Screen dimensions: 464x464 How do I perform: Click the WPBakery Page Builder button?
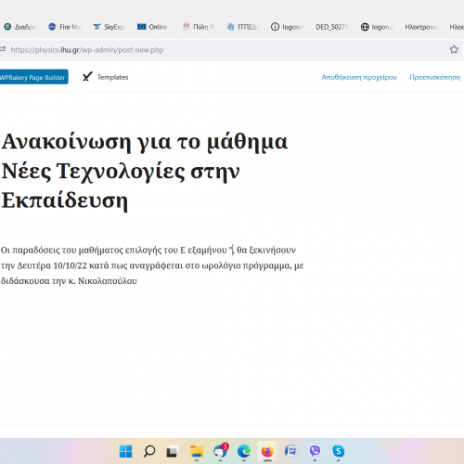pos(33,77)
